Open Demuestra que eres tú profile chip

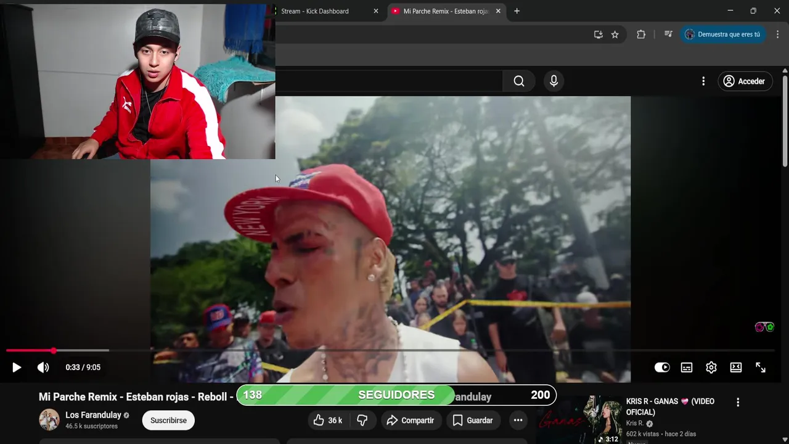point(723,35)
